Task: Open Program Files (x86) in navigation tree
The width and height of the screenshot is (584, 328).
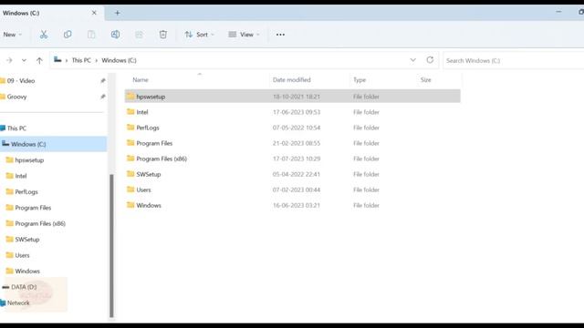Action: coord(40,223)
